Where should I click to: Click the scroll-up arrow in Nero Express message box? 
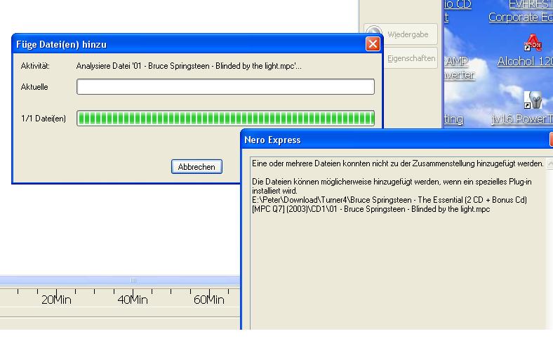(x=549, y=163)
